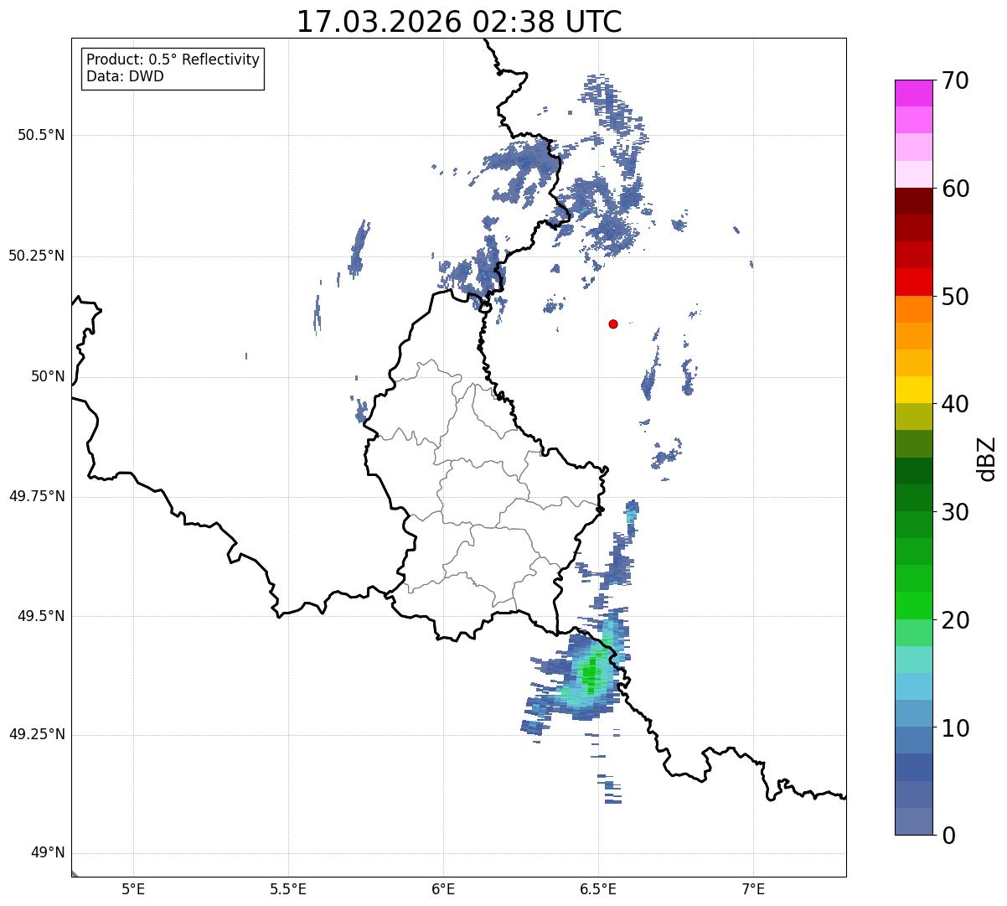Click the red radar site marker dot
This screenshot has width=1007, height=906.
(613, 324)
